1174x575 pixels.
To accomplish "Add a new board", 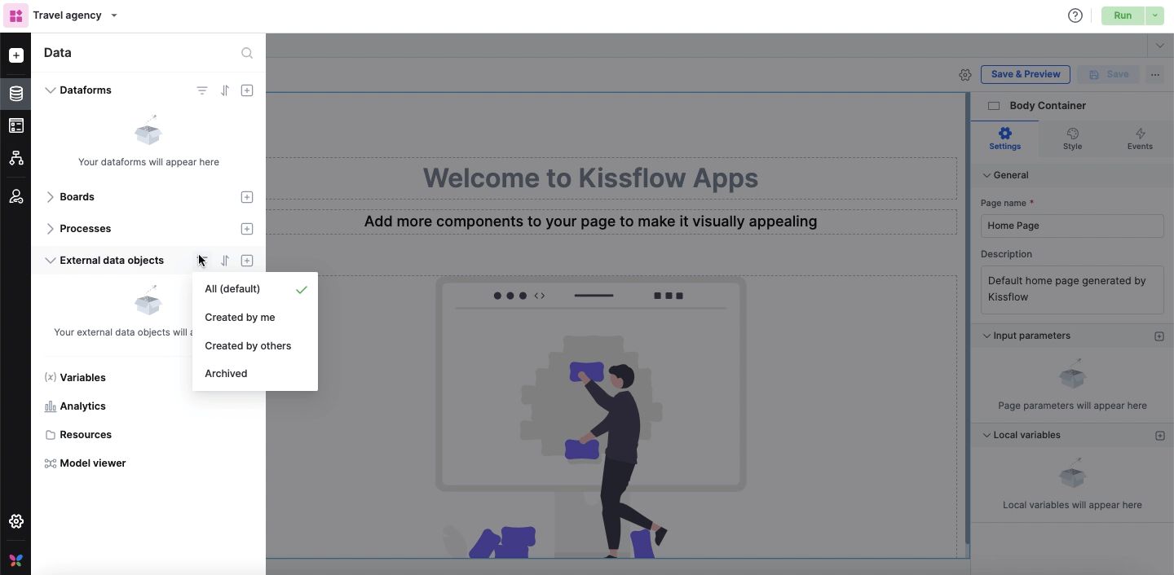I will pyautogui.click(x=247, y=197).
